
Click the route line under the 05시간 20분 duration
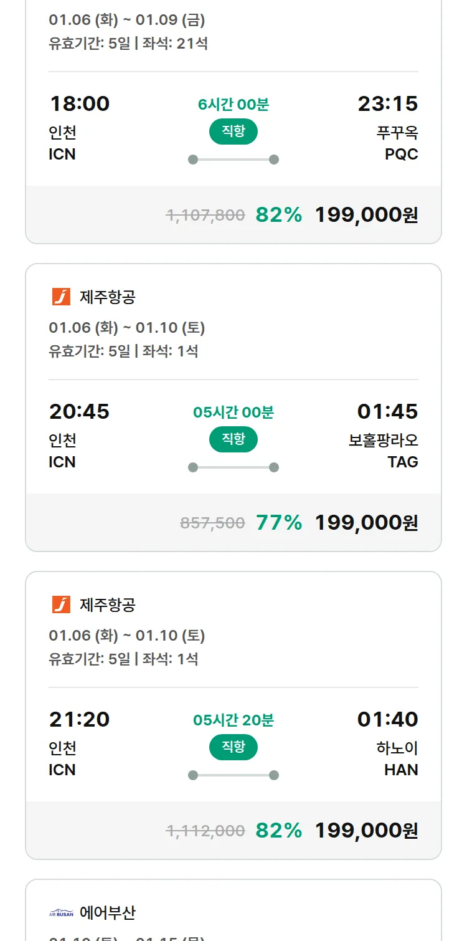[x=233, y=775]
